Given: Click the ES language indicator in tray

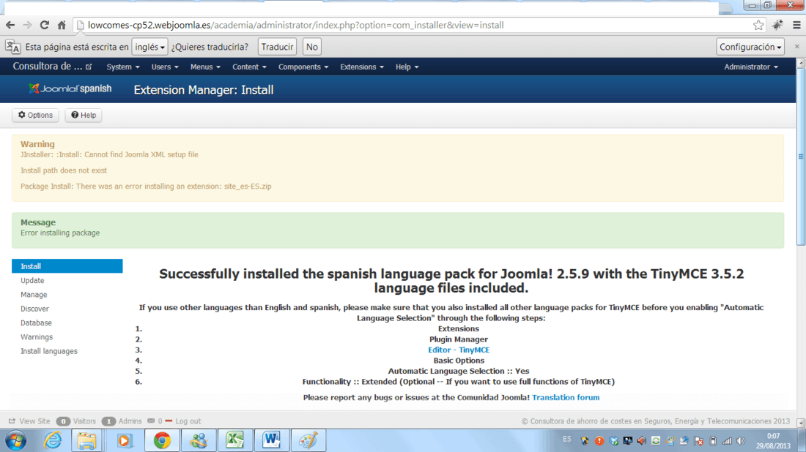Looking at the screenshot, I should 567,439.
